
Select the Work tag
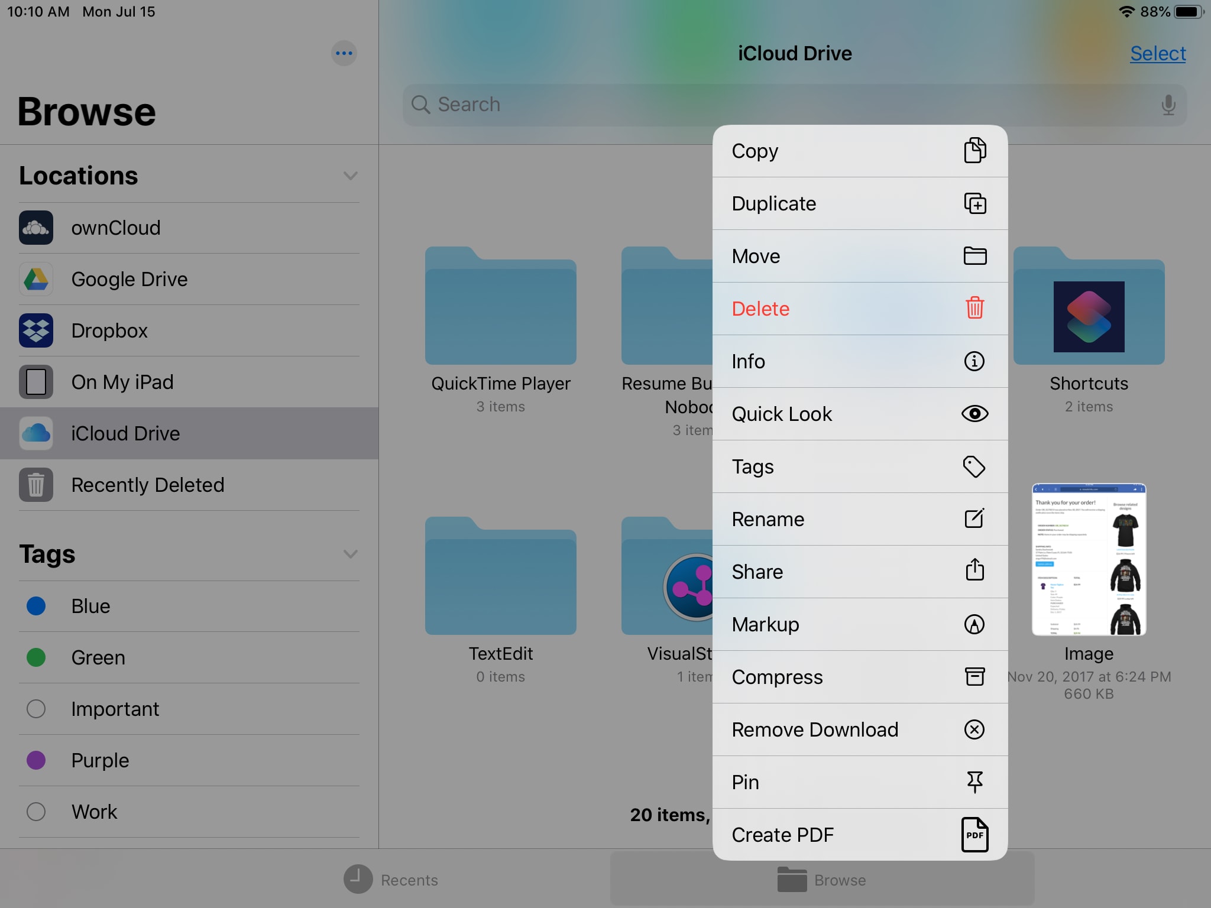tap(189, 812)
